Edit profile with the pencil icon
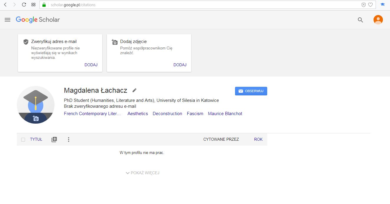Viewport: 390px width, 204px height. (134, 90)
